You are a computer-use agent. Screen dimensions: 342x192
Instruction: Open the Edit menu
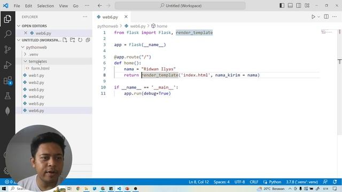tap(28, 6)
